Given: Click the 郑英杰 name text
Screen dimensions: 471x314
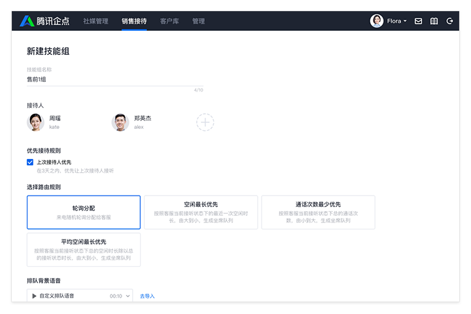Looking at the screenshot, I should [x=143, y=118].
